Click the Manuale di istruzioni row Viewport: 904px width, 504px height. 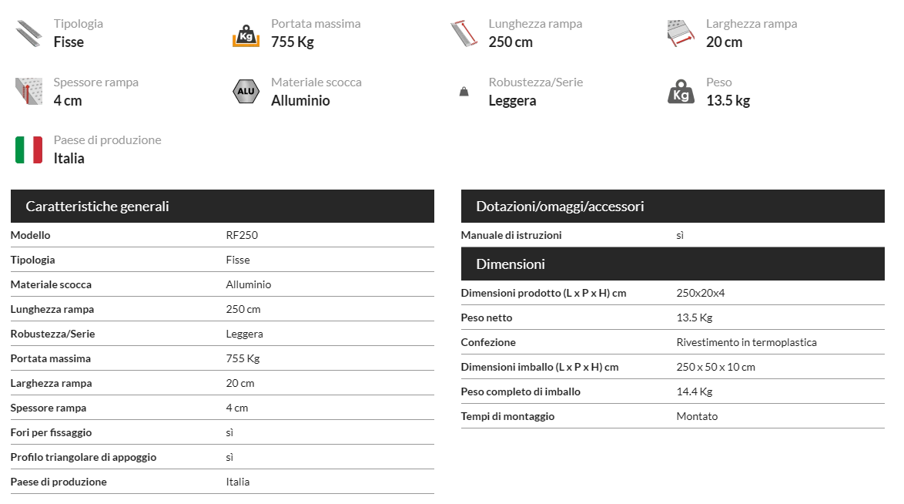673,235
